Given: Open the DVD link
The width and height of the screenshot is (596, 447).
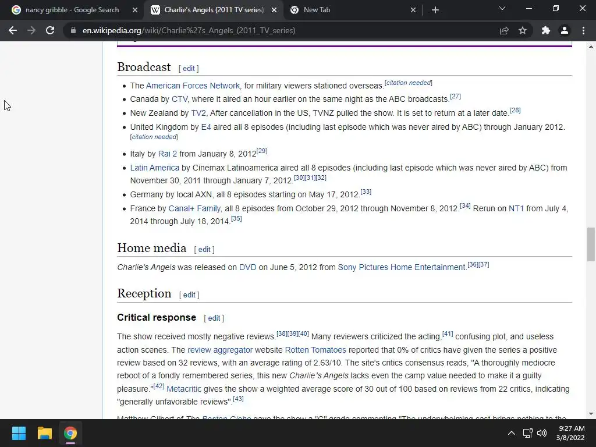Looking at the screenshot, I should point(248,267).
